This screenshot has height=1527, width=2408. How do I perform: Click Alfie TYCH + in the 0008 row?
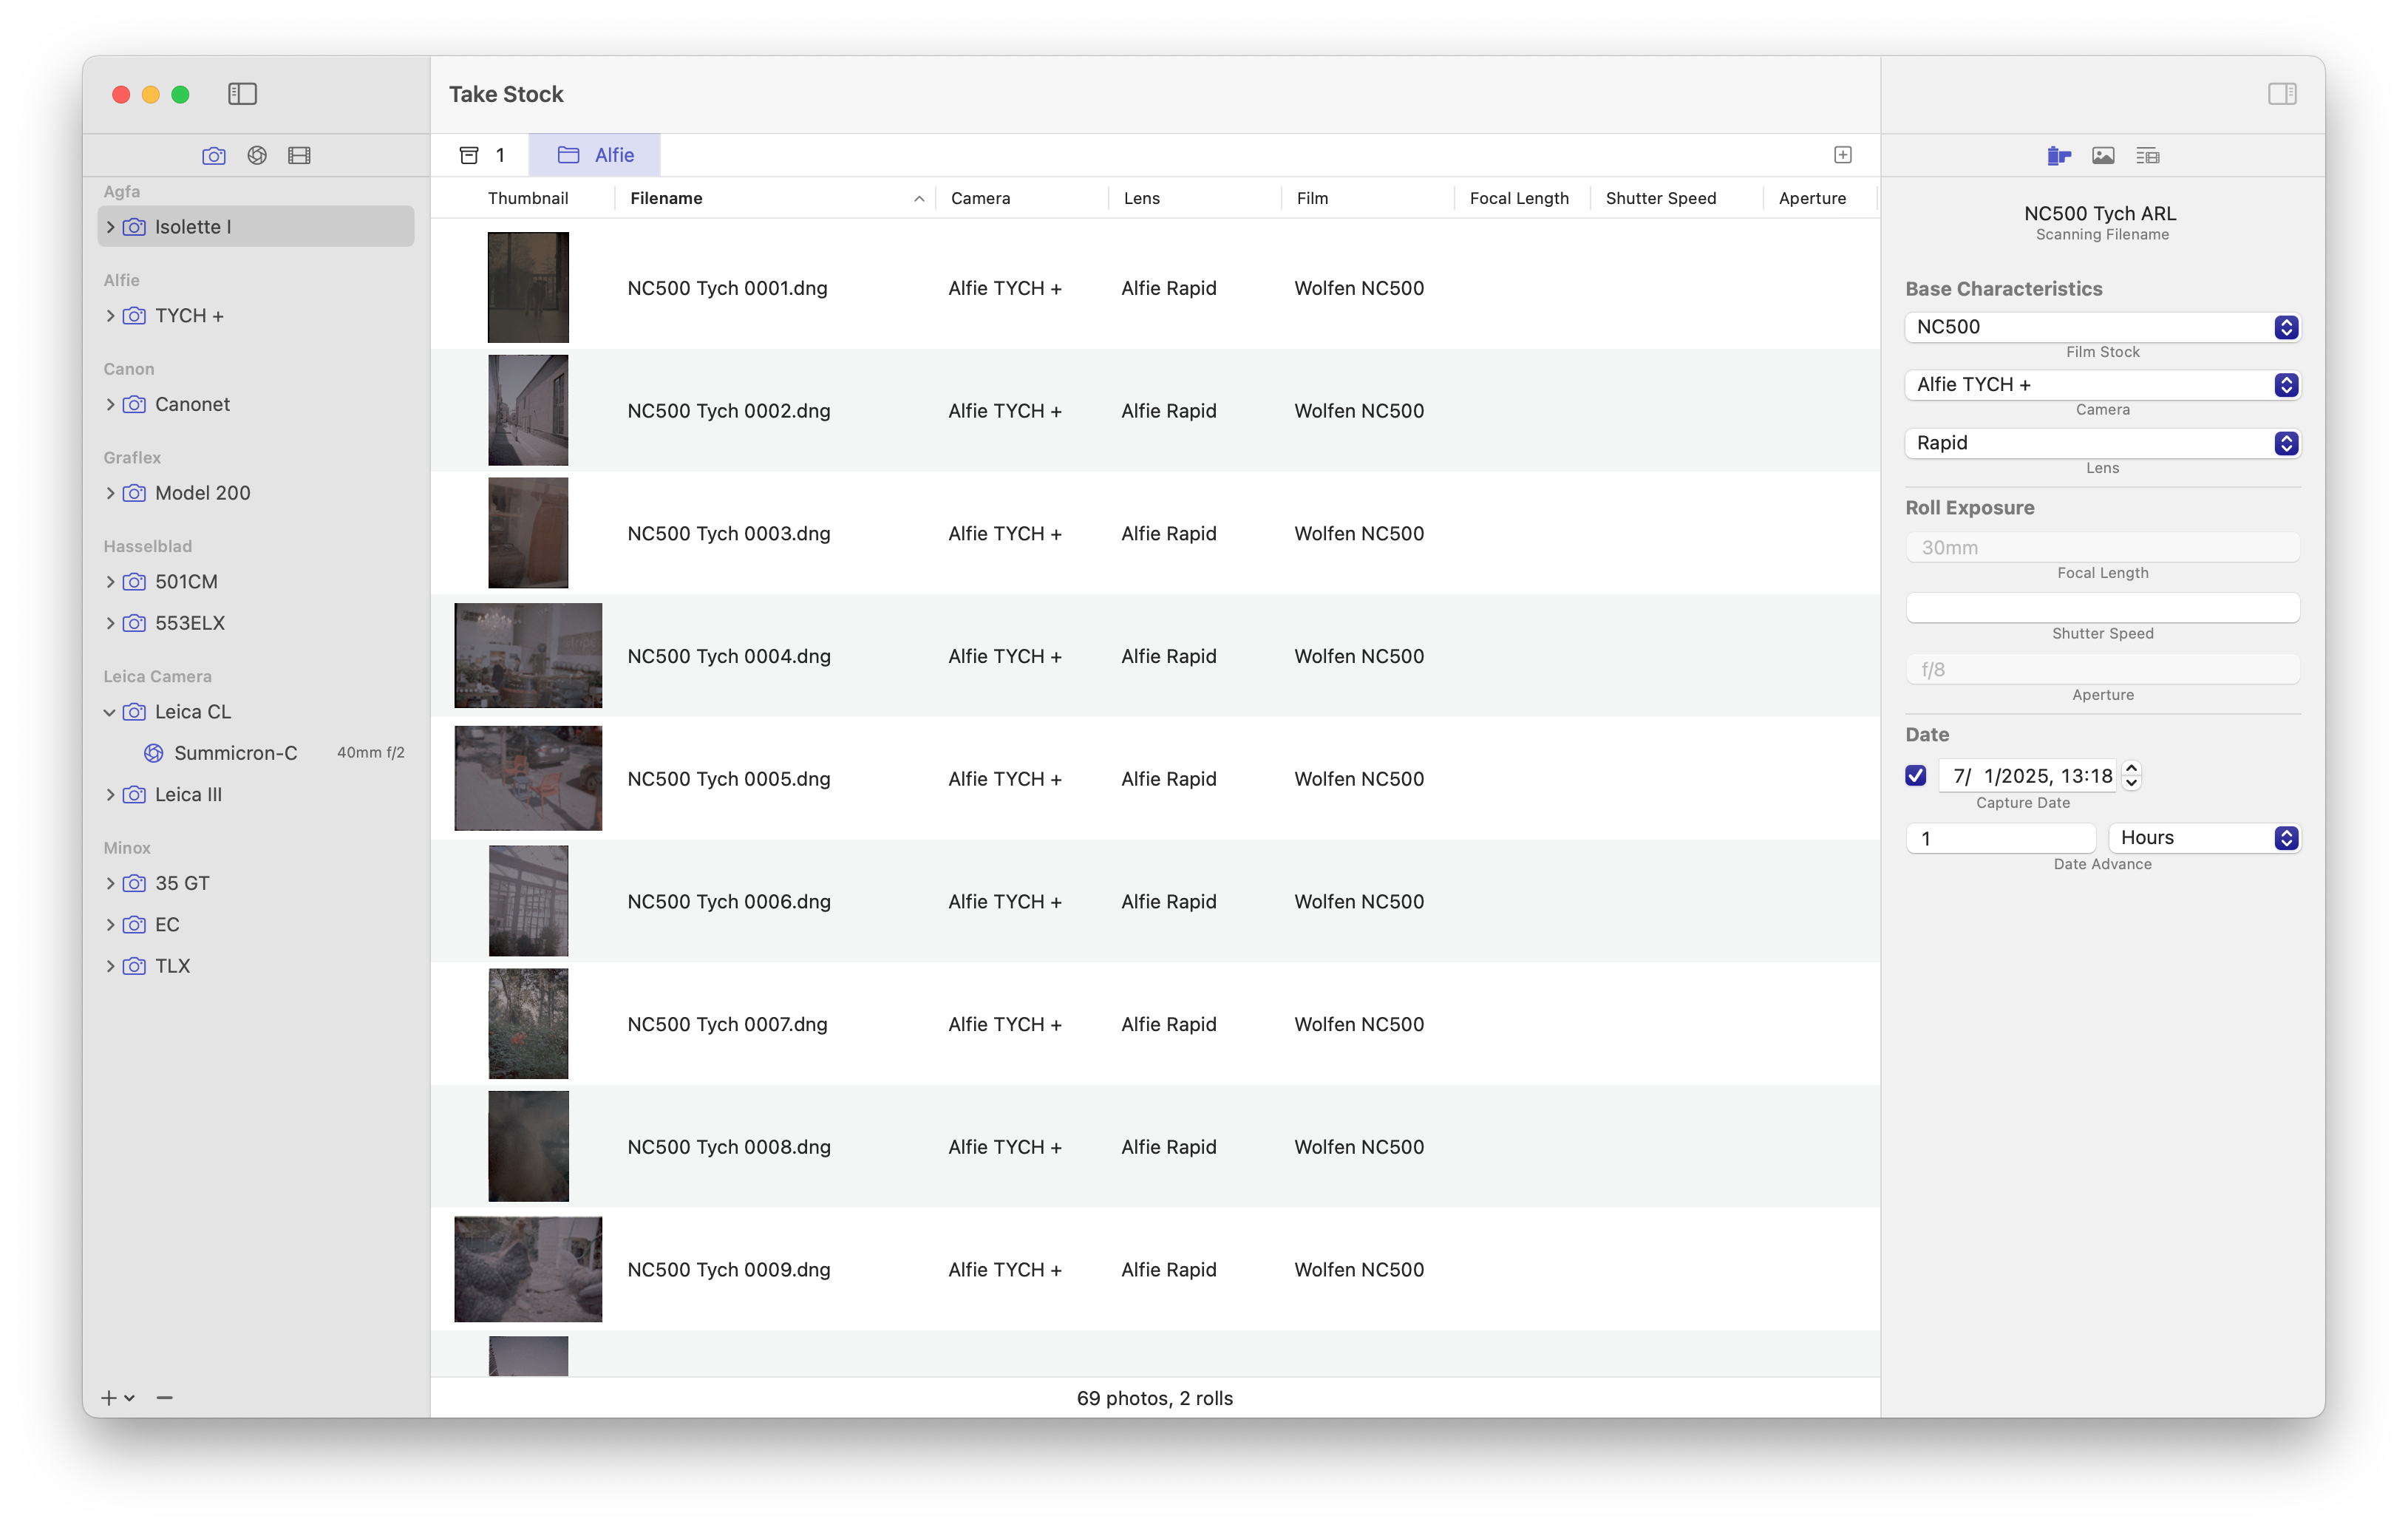[1005, 1147]
